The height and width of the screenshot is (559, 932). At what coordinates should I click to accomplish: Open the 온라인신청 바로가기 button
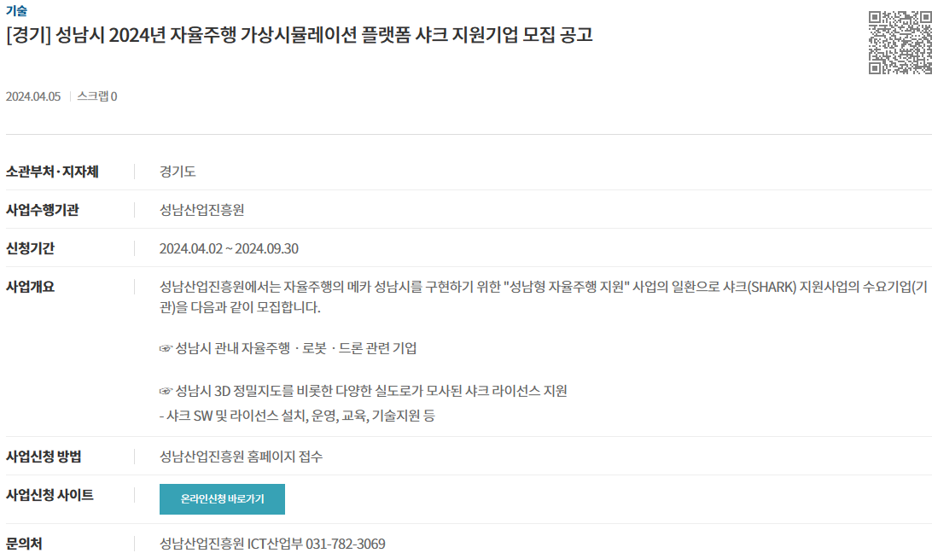pyautogui.click(x=222, y=499)
